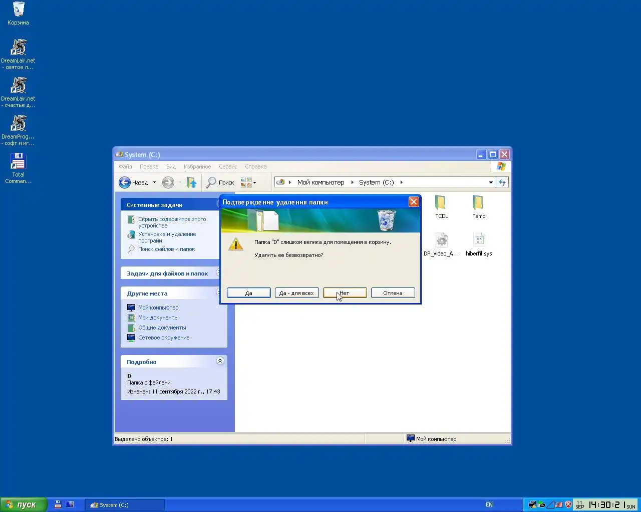Image resolution: width=641 pixels, height=512 pixels.
Task: Click the refresh button beside the address bar
Action: [502, 182]
